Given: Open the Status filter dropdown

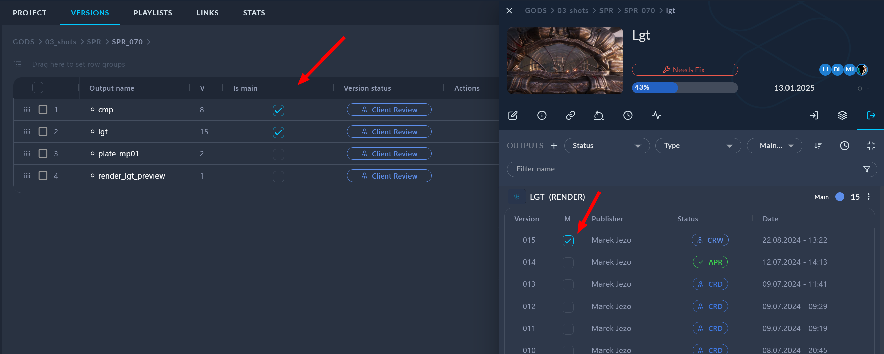Looking at the screenshot, I should pyautogui.click(x=607, y=146).
